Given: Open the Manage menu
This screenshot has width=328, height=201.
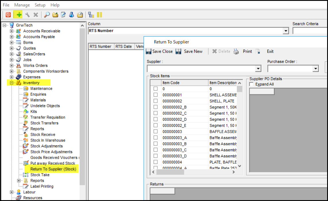Looking at the screenshot, I should click(x=22, y=5).
